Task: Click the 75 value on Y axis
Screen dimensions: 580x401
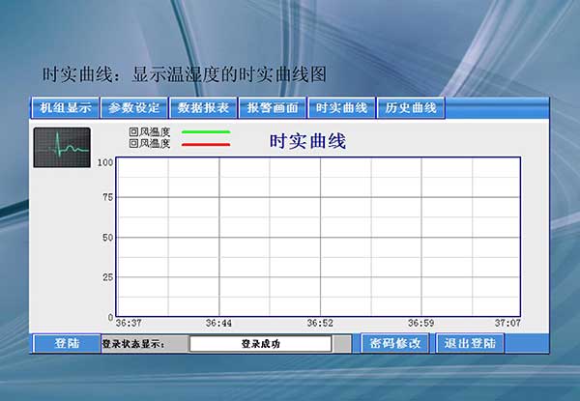Action: 107,197
